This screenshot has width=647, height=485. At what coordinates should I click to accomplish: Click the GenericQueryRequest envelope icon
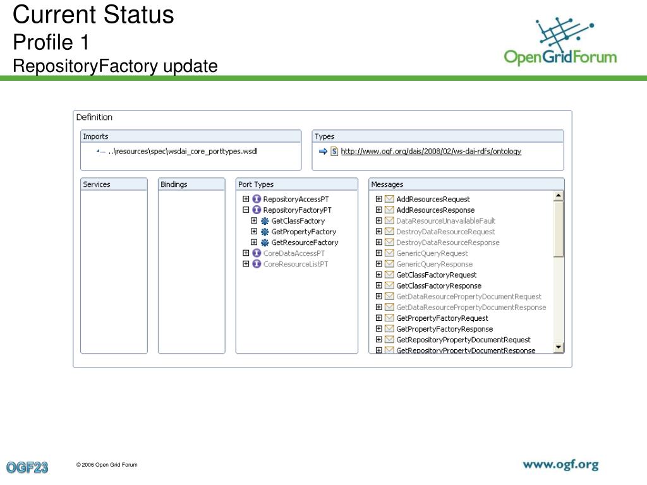389,253
